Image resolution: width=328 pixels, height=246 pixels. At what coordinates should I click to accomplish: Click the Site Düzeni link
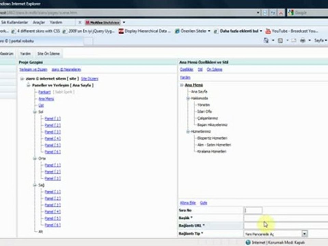pos(90,79)
